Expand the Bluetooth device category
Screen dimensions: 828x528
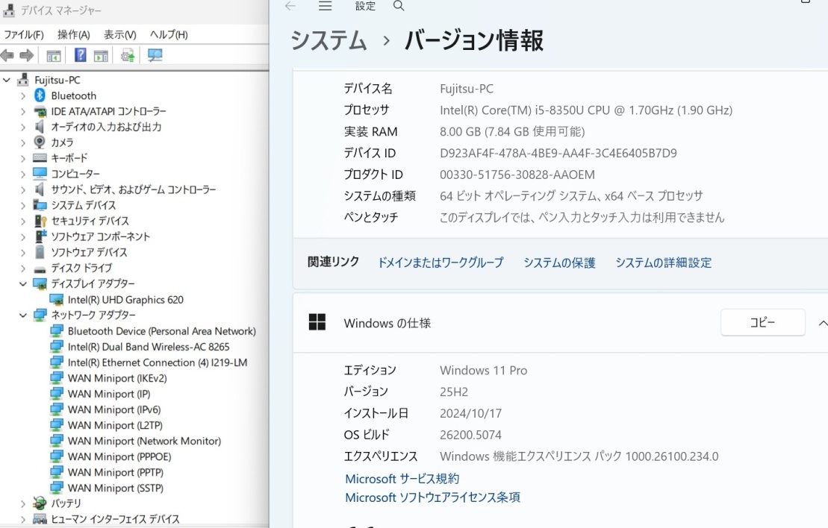[x=23, y=96]
